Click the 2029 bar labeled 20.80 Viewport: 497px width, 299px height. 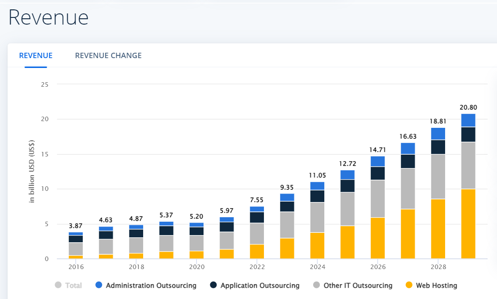click(468, 186)
